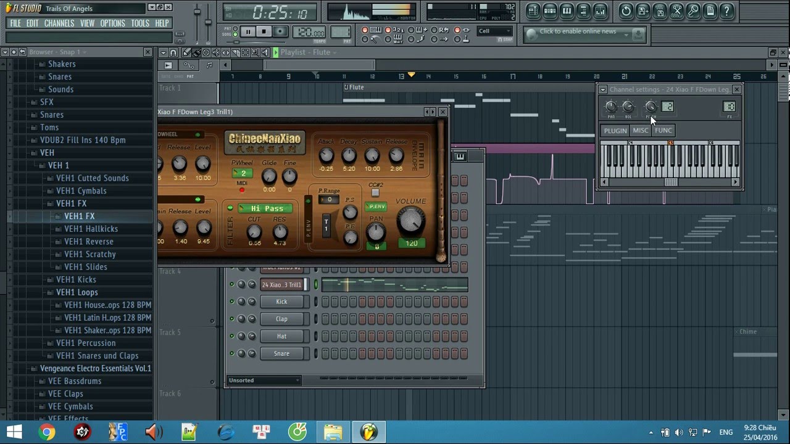Open the EDIT menu
The height and width of the screenshot is (444, 790).
tap(33, 23)
